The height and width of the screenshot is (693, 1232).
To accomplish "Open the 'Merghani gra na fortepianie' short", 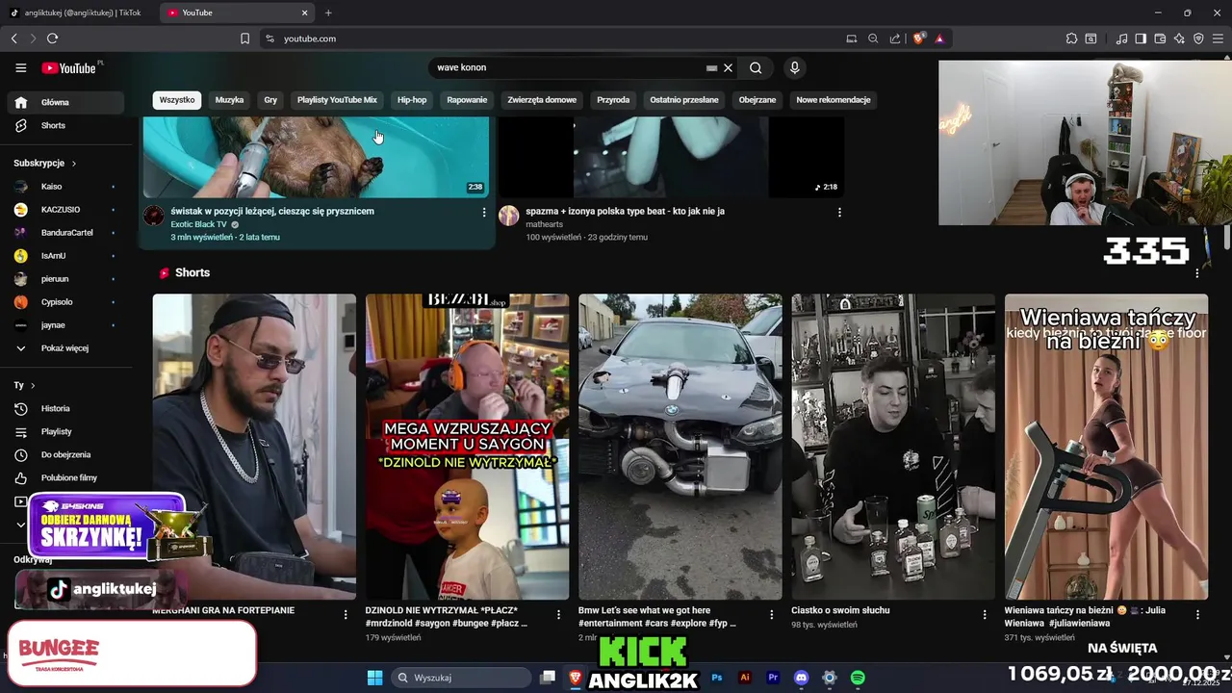I will pyautogui.click(x=254, y=447).
